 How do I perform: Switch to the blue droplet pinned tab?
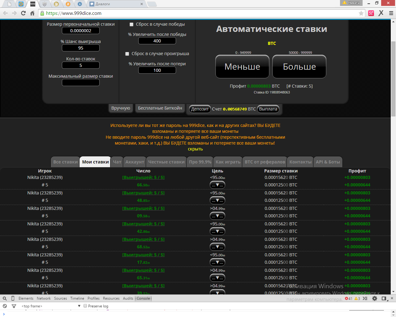(x=80, y=4)
